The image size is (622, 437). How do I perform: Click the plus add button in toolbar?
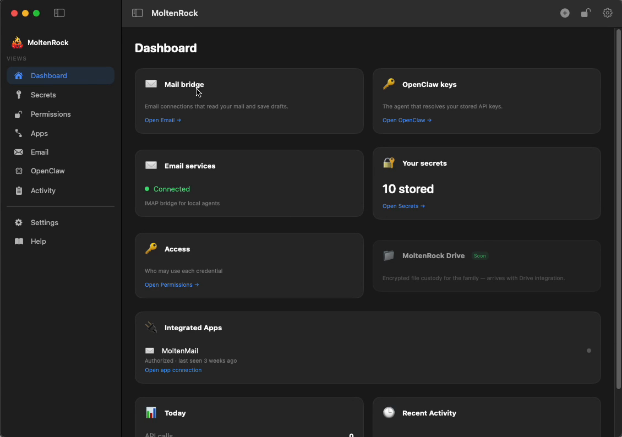[x=565, y=13]
